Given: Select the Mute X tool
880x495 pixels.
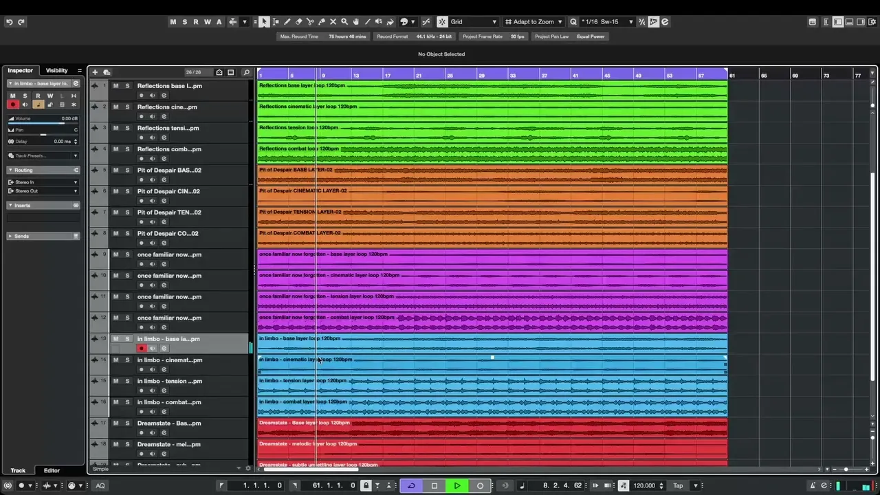Looking at the screenshot, I should (x=333, y=22).
